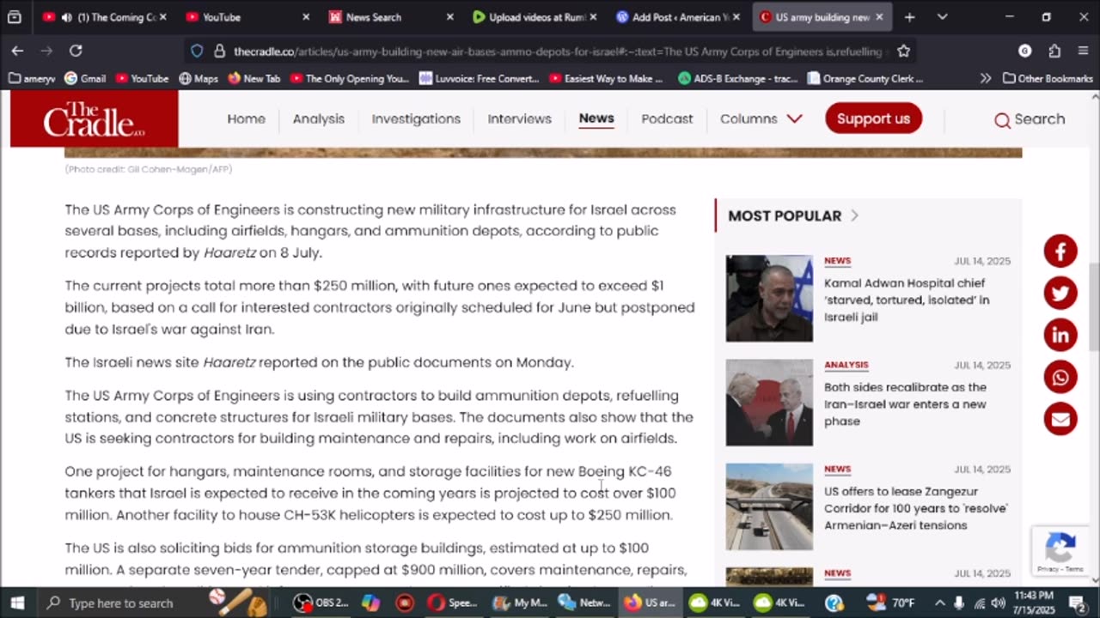
Task: Open the Firefox extensions puzzle icon
Action: coord(1054,51)
